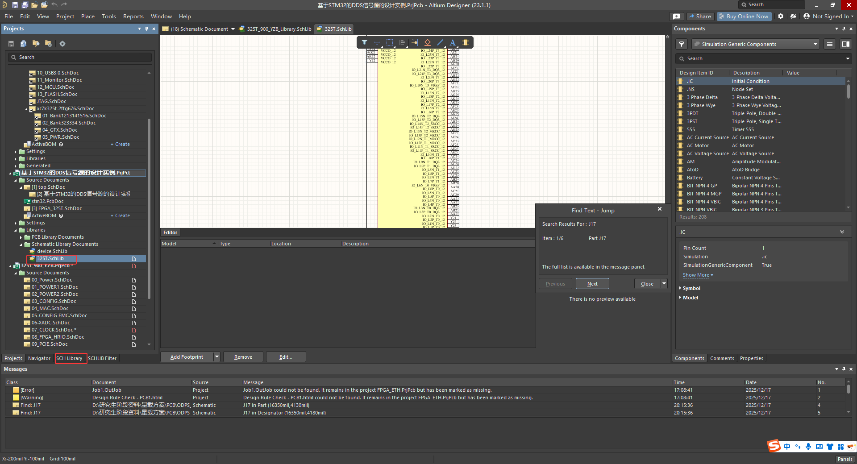This screenshot has width=857, height=464.
Task: Click the Save icon in title bar
Action: point(15,5)
